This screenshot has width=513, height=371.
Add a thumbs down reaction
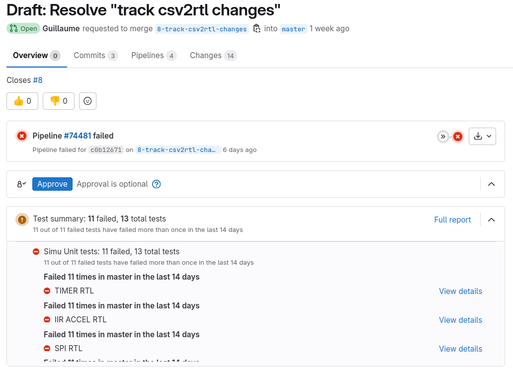coord(59,101)
